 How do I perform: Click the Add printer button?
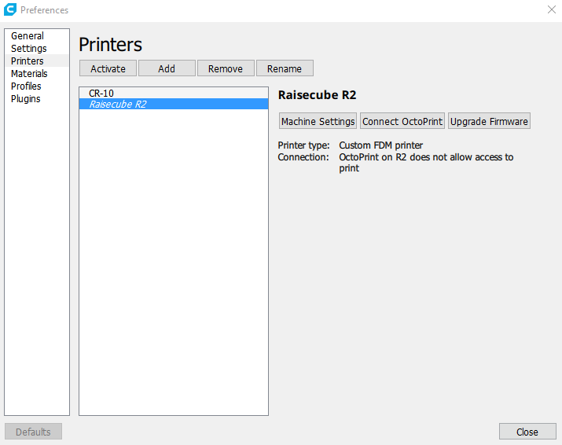coord(167,68)
